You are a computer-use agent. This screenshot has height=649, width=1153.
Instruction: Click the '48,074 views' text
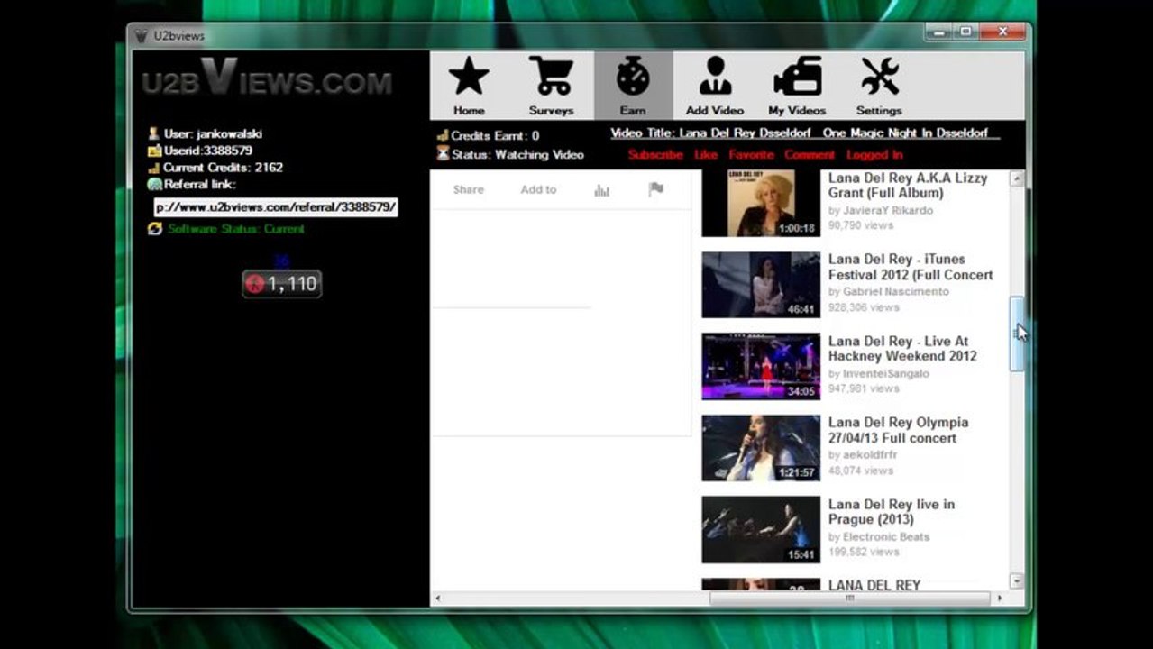861,471
